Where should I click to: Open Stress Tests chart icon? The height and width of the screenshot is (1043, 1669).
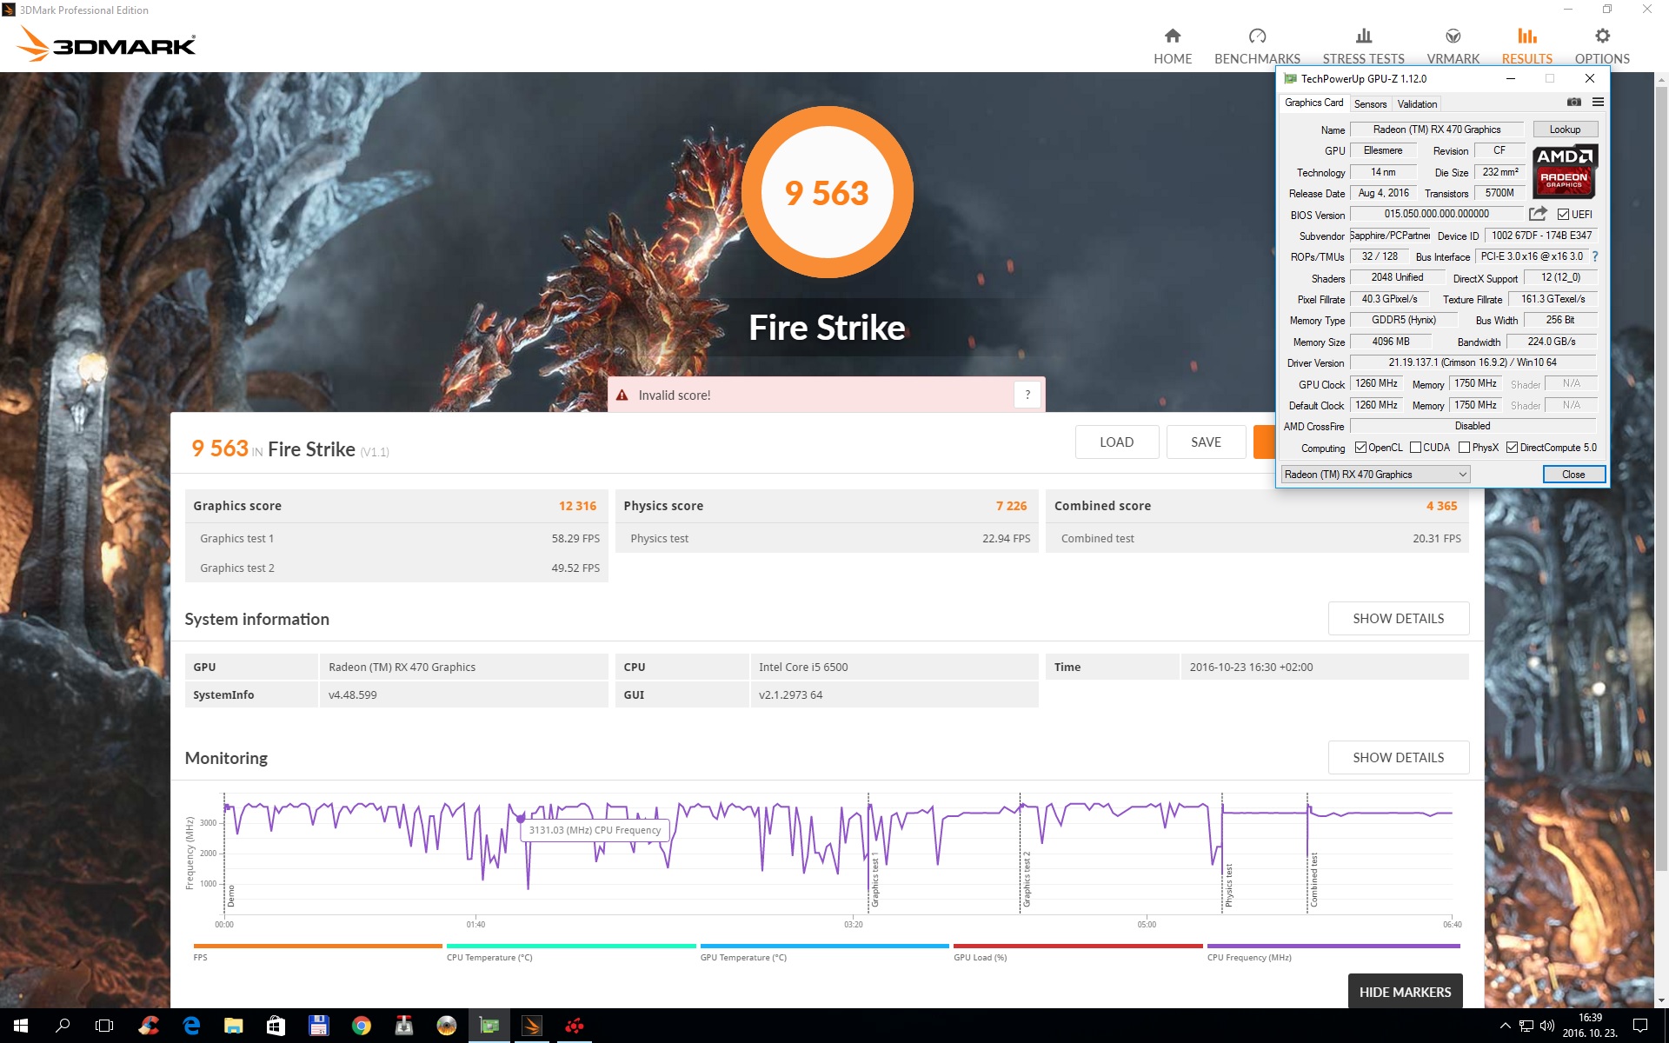click(1363, 37)
